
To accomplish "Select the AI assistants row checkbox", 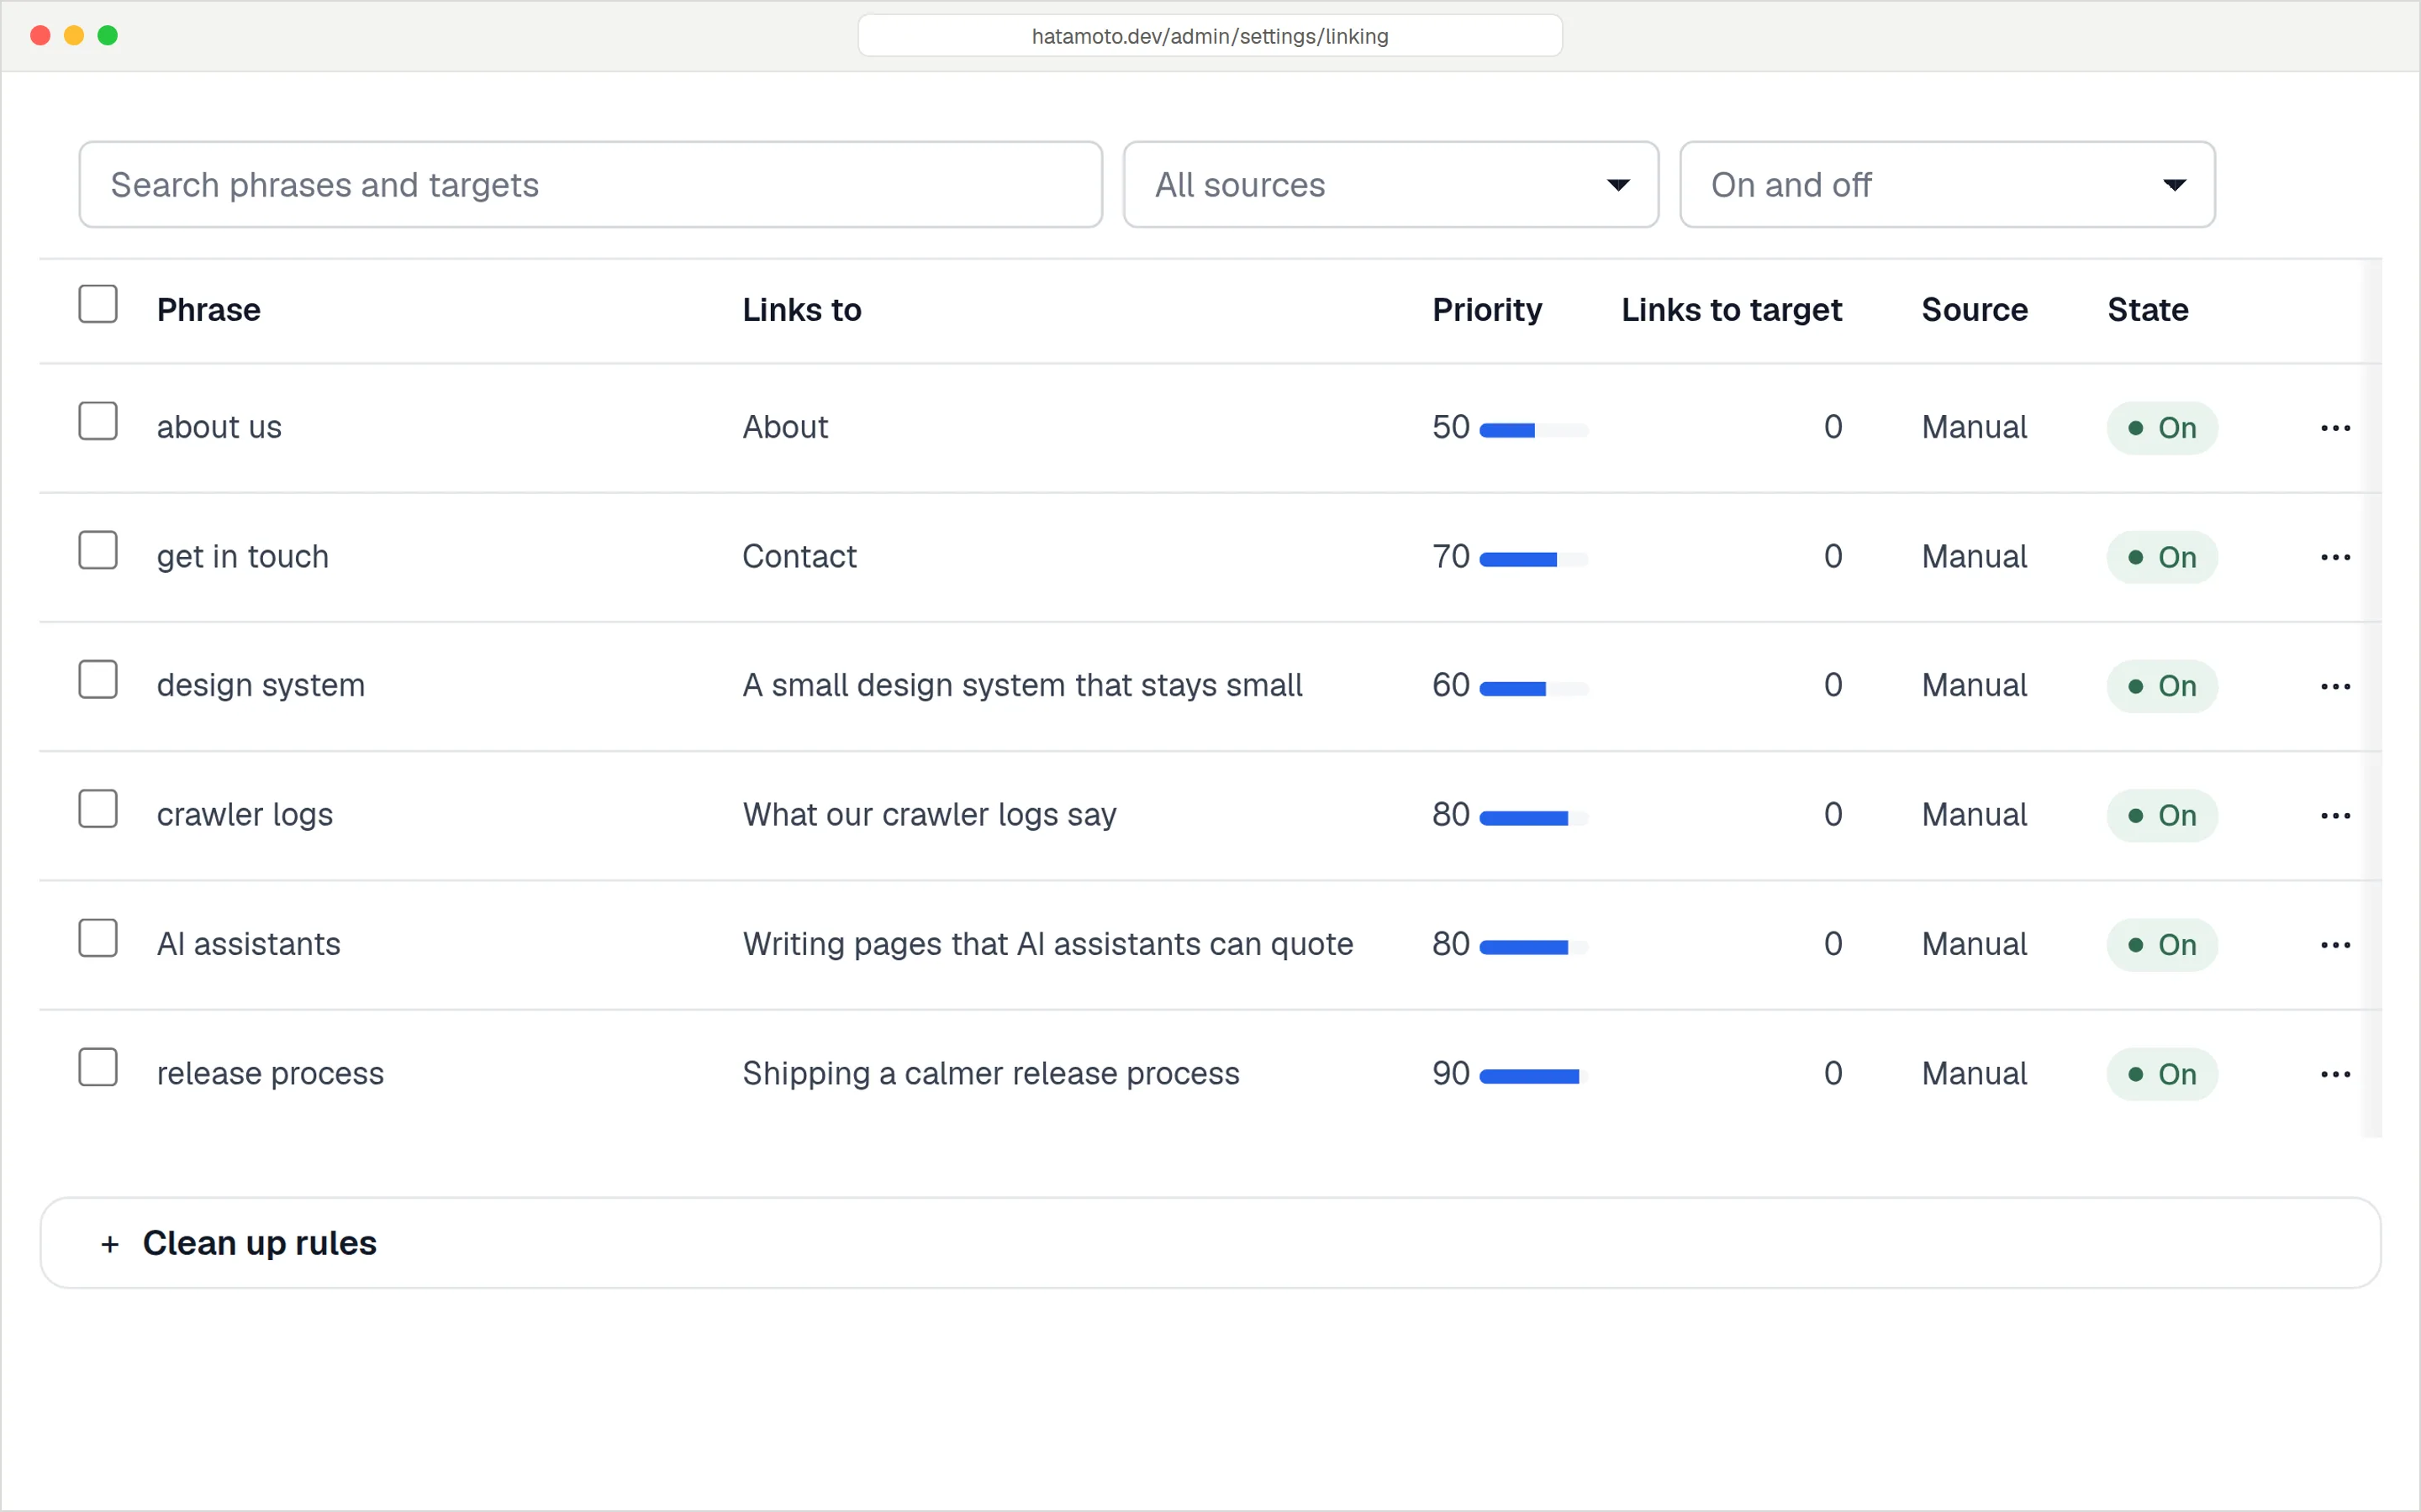I will coord(98,938).
